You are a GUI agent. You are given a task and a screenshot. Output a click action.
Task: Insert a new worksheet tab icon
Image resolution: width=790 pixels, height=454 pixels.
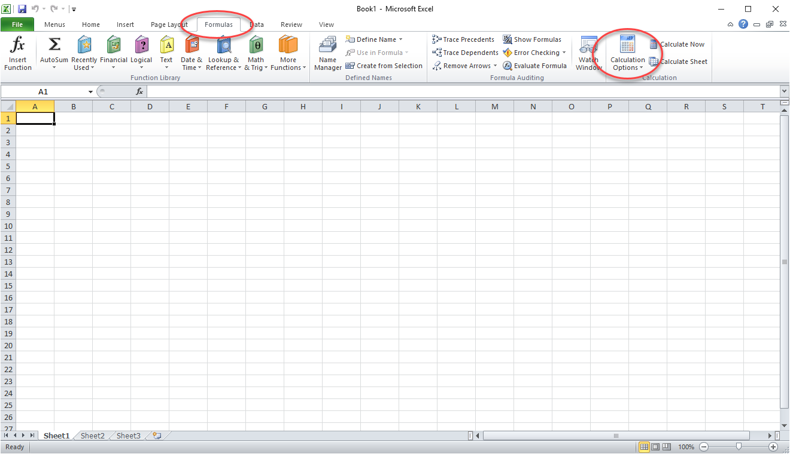[x=157, y=435]
